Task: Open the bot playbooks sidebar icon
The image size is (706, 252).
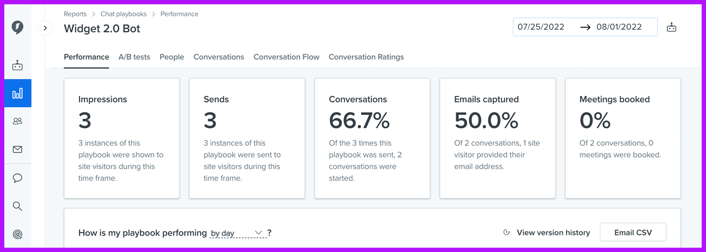Action: coord(17,65)
